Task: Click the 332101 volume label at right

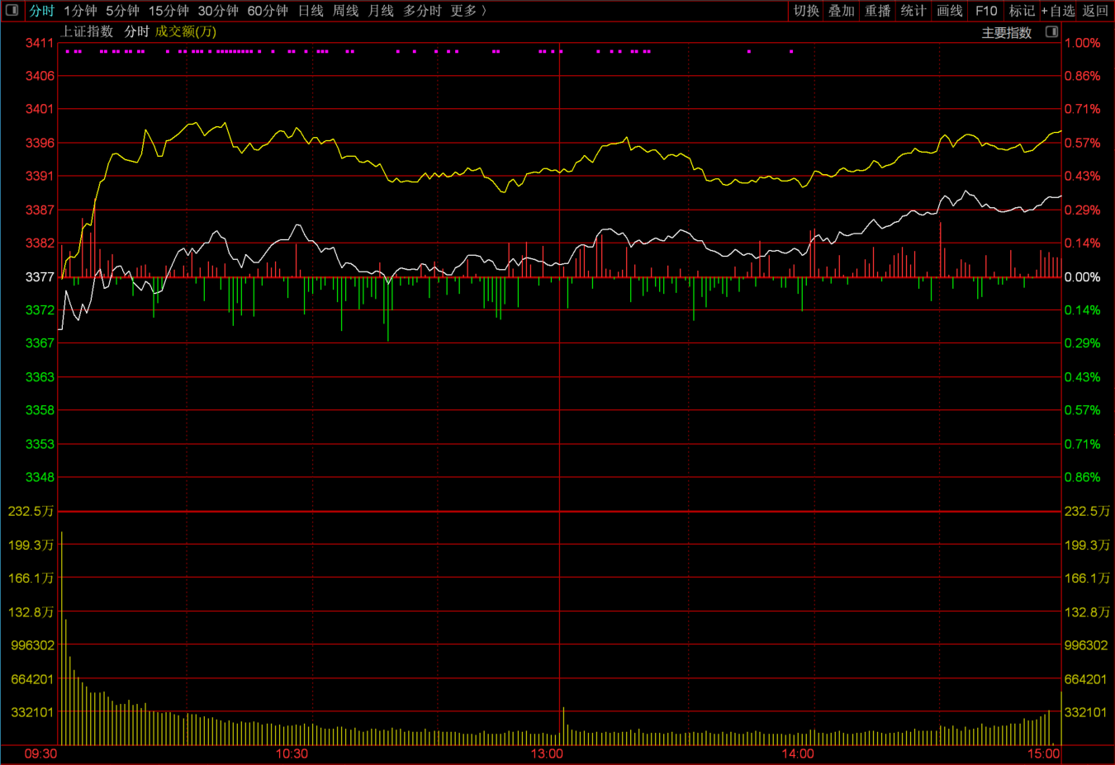Action: click(x=1086, y=712)
